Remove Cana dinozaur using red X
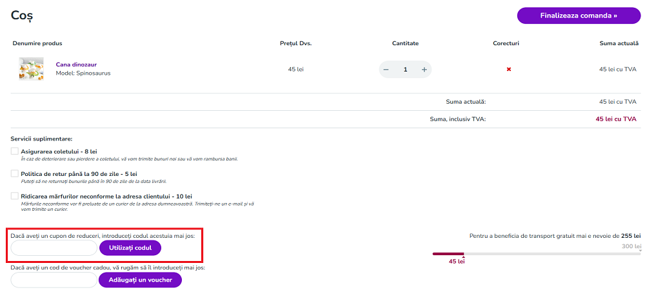645x290 pixels. [x=508, y=70]
